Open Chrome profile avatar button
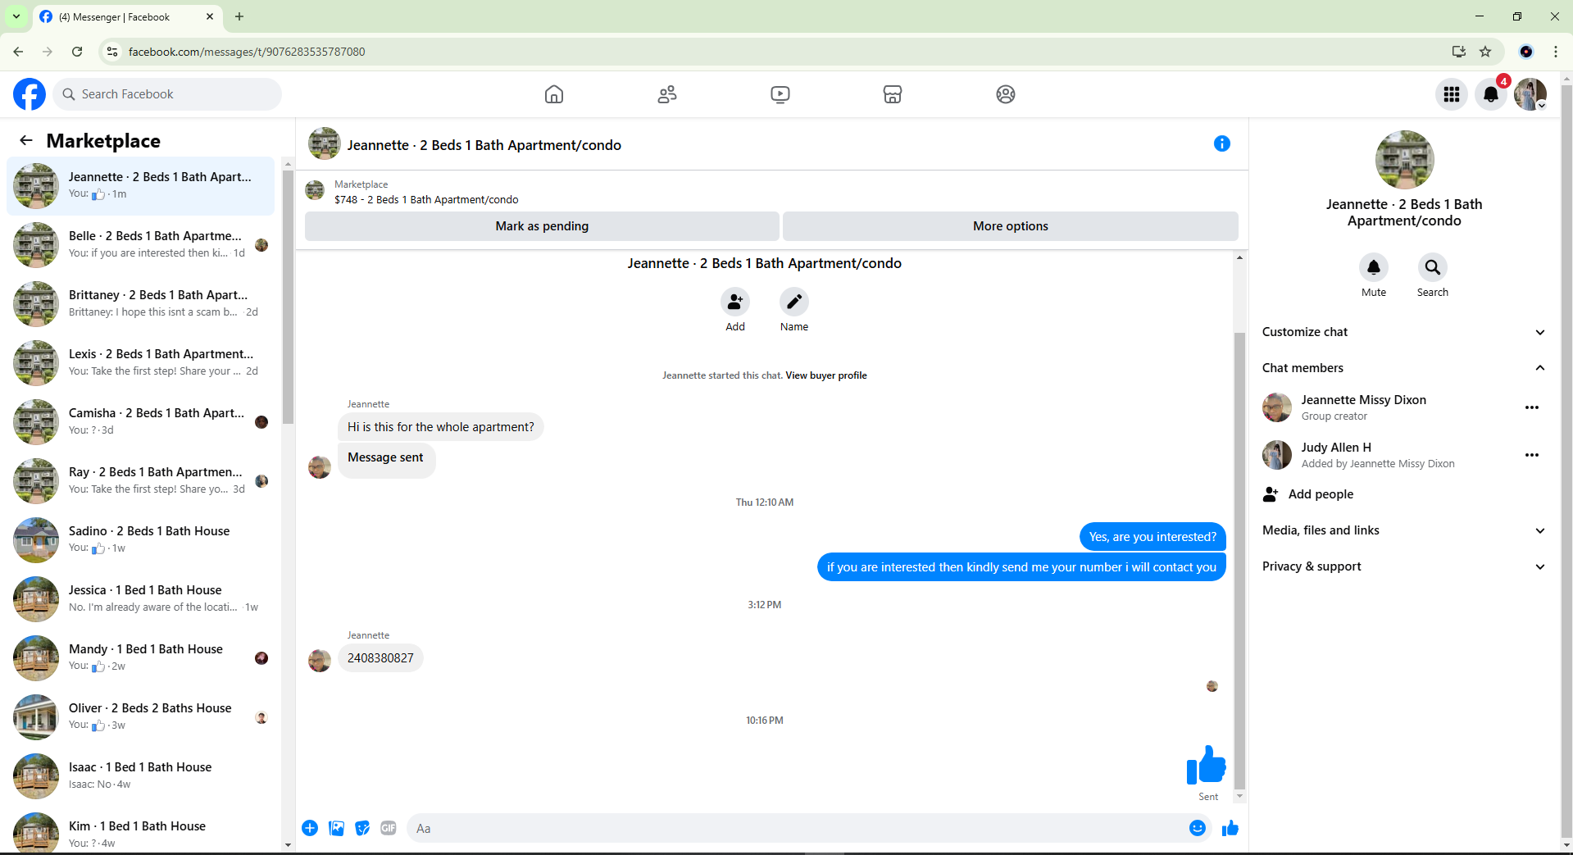The image size is (1573, 855). coord(1526,52)
